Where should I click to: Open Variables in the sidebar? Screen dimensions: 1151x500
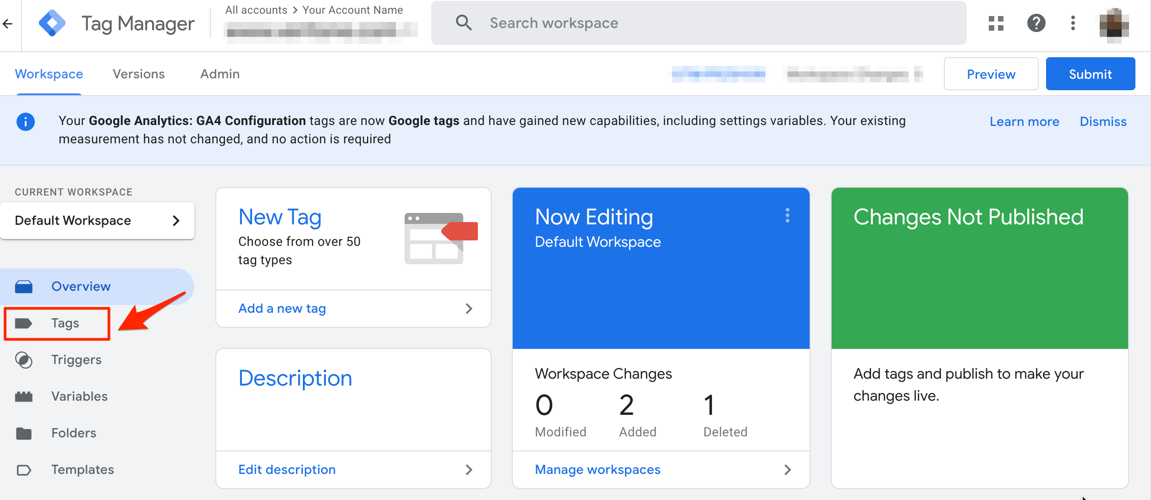[x=79, y=397]
